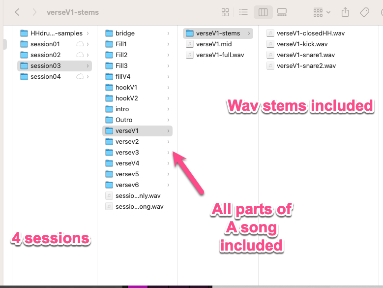Click the Tags icon in toolbar
This screenshot has width=383, height=288.
coord(364,12)
